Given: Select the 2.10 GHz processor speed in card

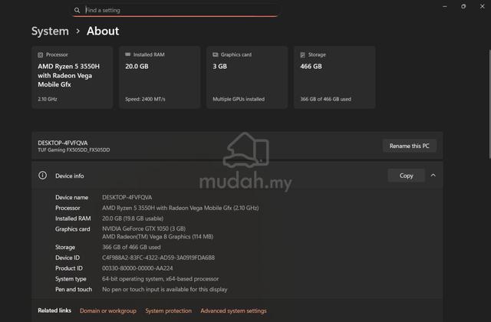Looking at the screenshot, I should pyautogui.click(x=48, y=99).
